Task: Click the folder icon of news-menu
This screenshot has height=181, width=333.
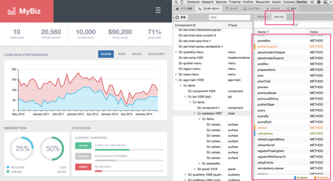Action: (x=181, y=74)
